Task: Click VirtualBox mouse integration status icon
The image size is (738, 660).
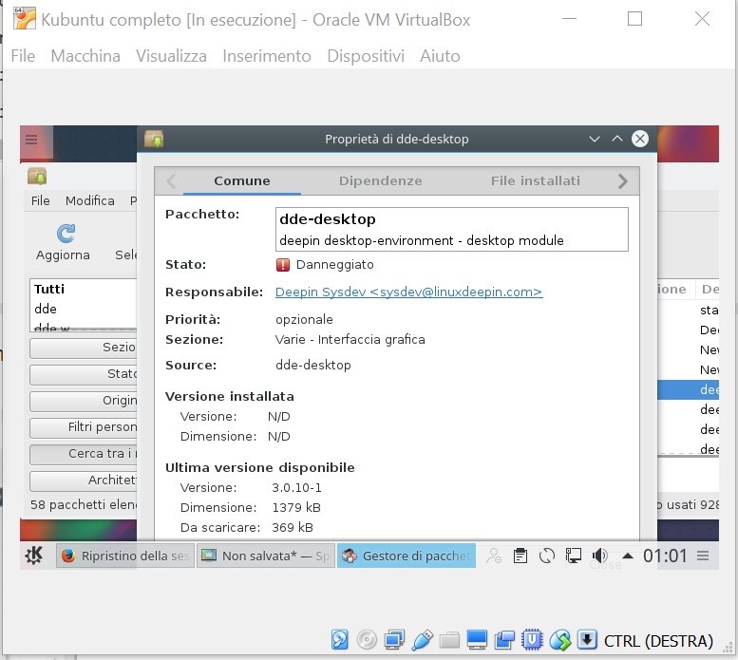Action: coord(559,640)
